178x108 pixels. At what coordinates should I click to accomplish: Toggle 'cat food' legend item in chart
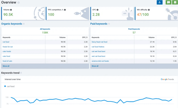point(9,86)
